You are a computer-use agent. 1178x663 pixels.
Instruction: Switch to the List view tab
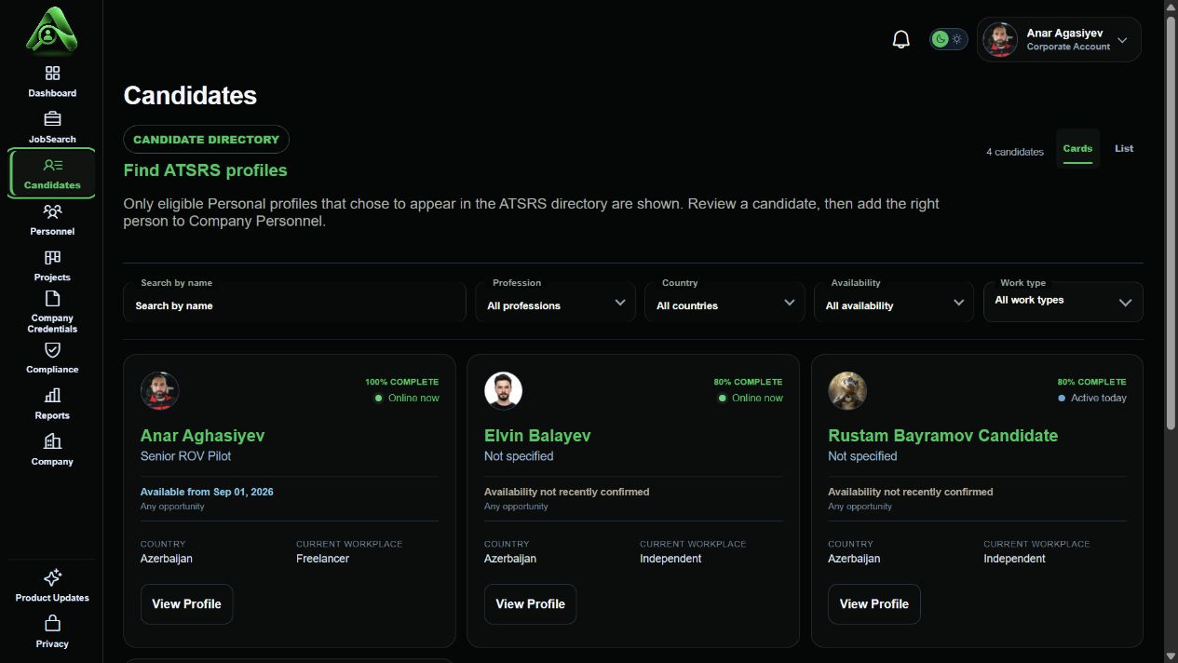point(1124,149)
